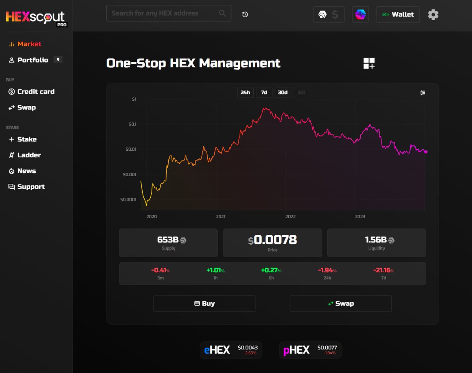This screenshot has width=472, height=373.
Task: Select the pHEX price card
Action: pyautogui.click(x=310, y=350)
